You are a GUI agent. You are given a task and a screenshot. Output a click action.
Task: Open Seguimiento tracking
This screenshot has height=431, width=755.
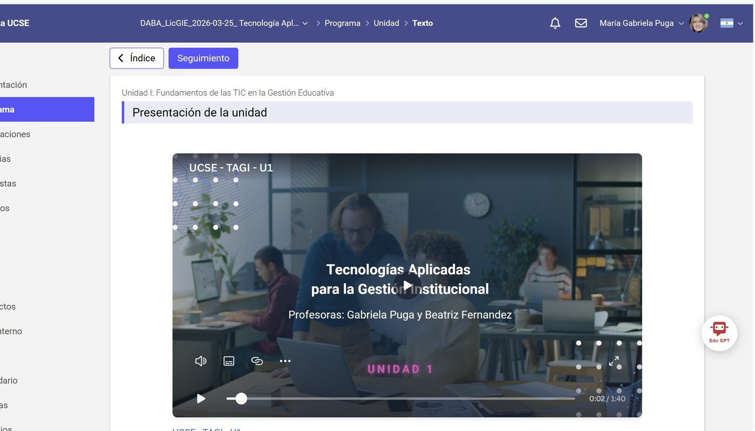[x=203, y=58]
